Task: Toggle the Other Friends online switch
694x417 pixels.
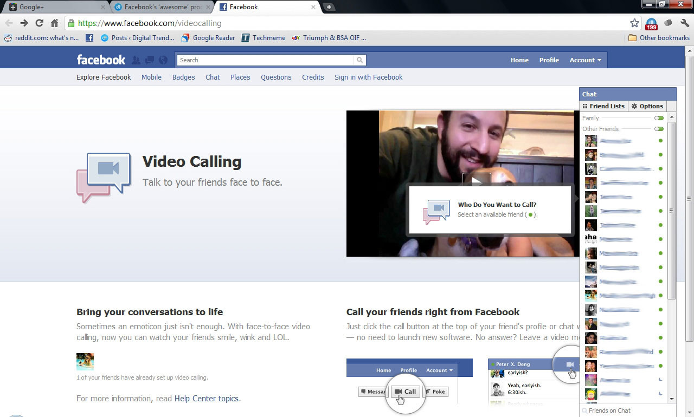Action: pos(659,129)
